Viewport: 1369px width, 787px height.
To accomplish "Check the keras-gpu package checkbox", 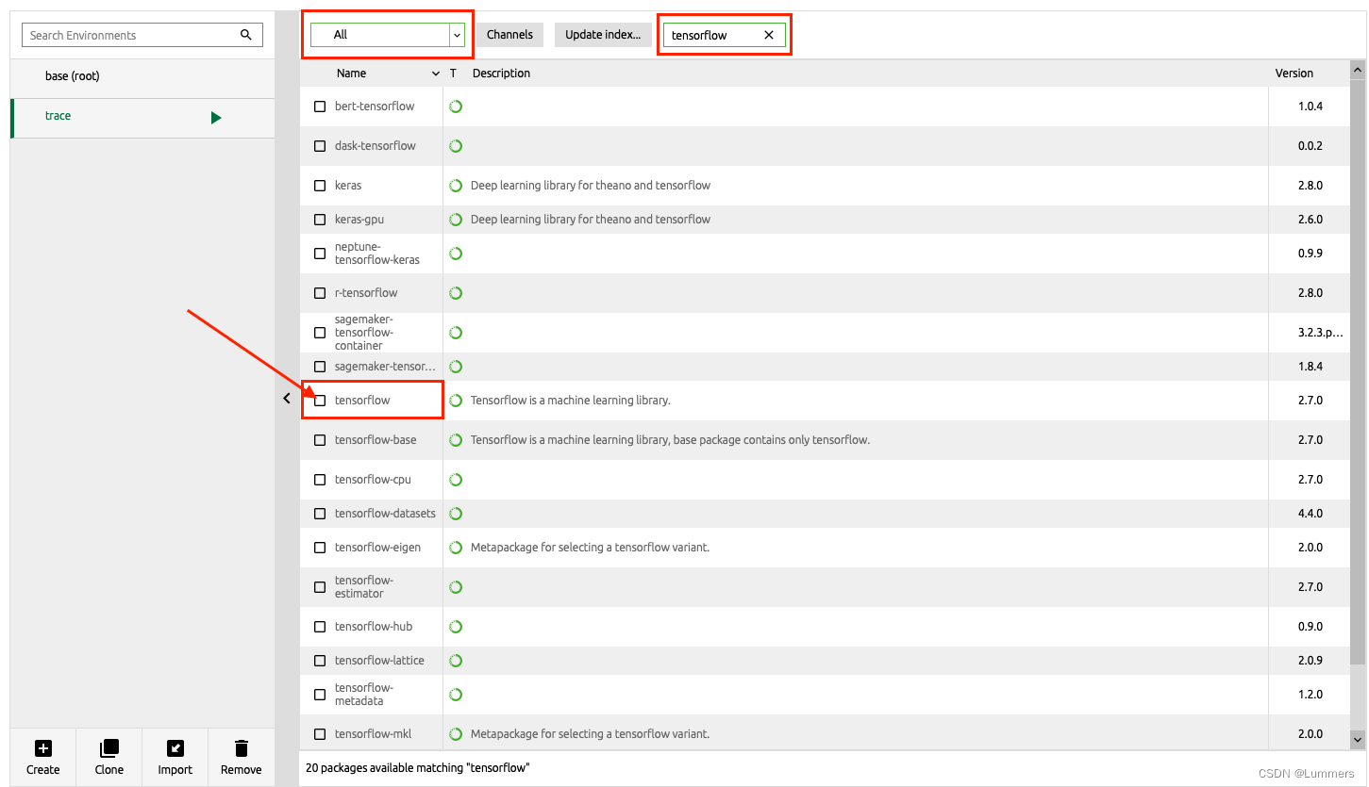I will click(320, 220).
